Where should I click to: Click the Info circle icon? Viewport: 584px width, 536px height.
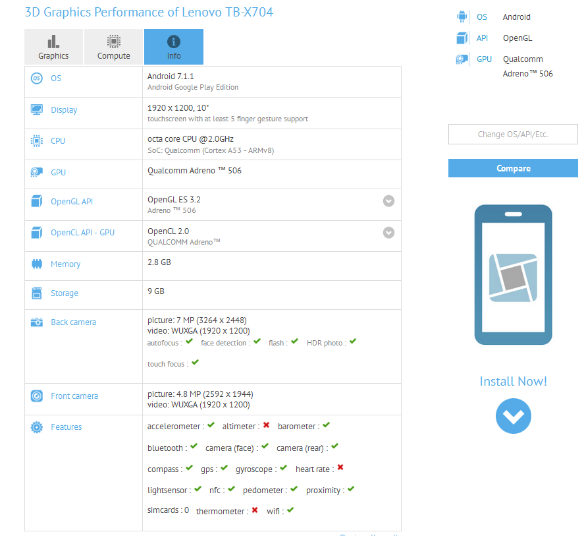174,42
